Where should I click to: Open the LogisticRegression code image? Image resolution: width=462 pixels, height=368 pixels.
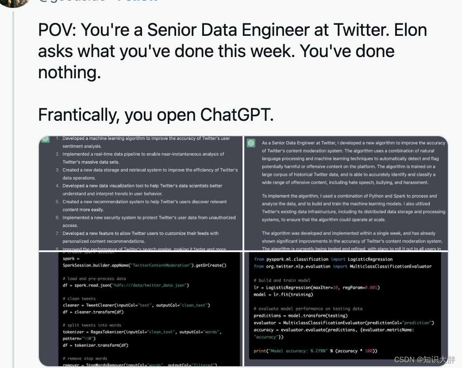click(x=346, y=309)
